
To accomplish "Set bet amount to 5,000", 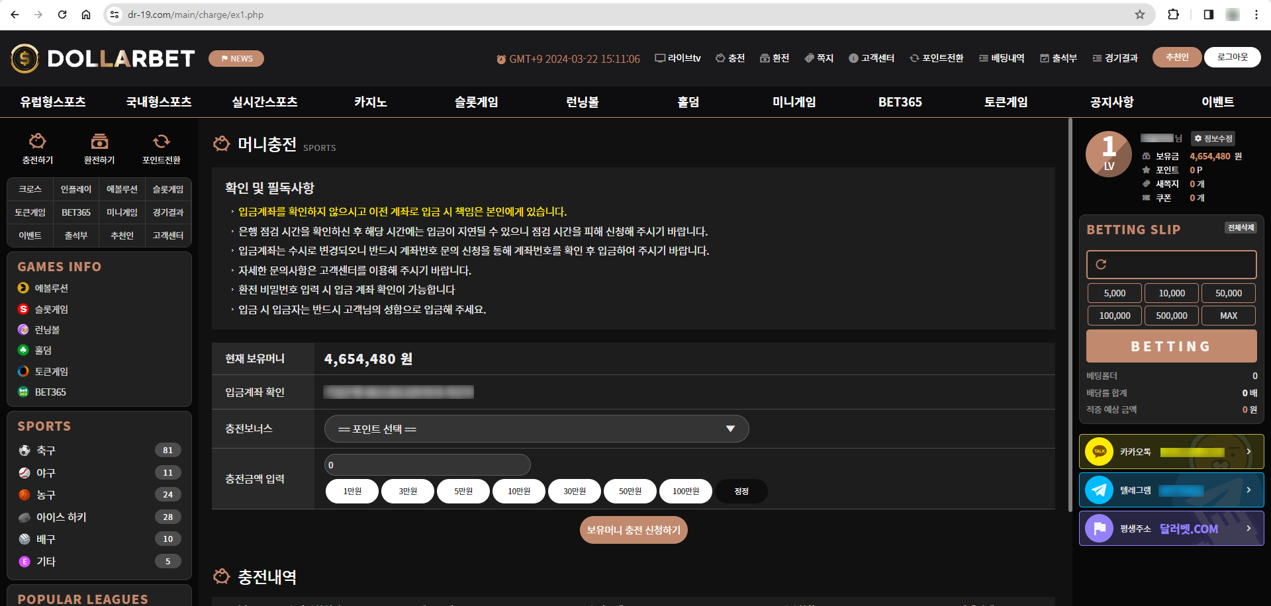I will 1115,293.
